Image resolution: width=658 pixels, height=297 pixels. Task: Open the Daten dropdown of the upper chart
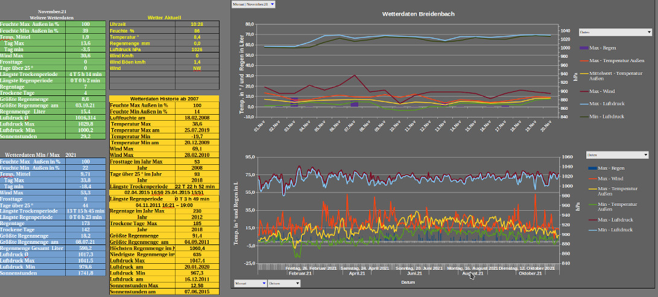pyautogui.click(x=615, y=32)
